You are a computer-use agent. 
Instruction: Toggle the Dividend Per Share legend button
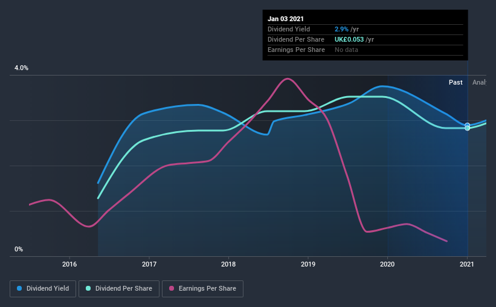pos(119,289)
